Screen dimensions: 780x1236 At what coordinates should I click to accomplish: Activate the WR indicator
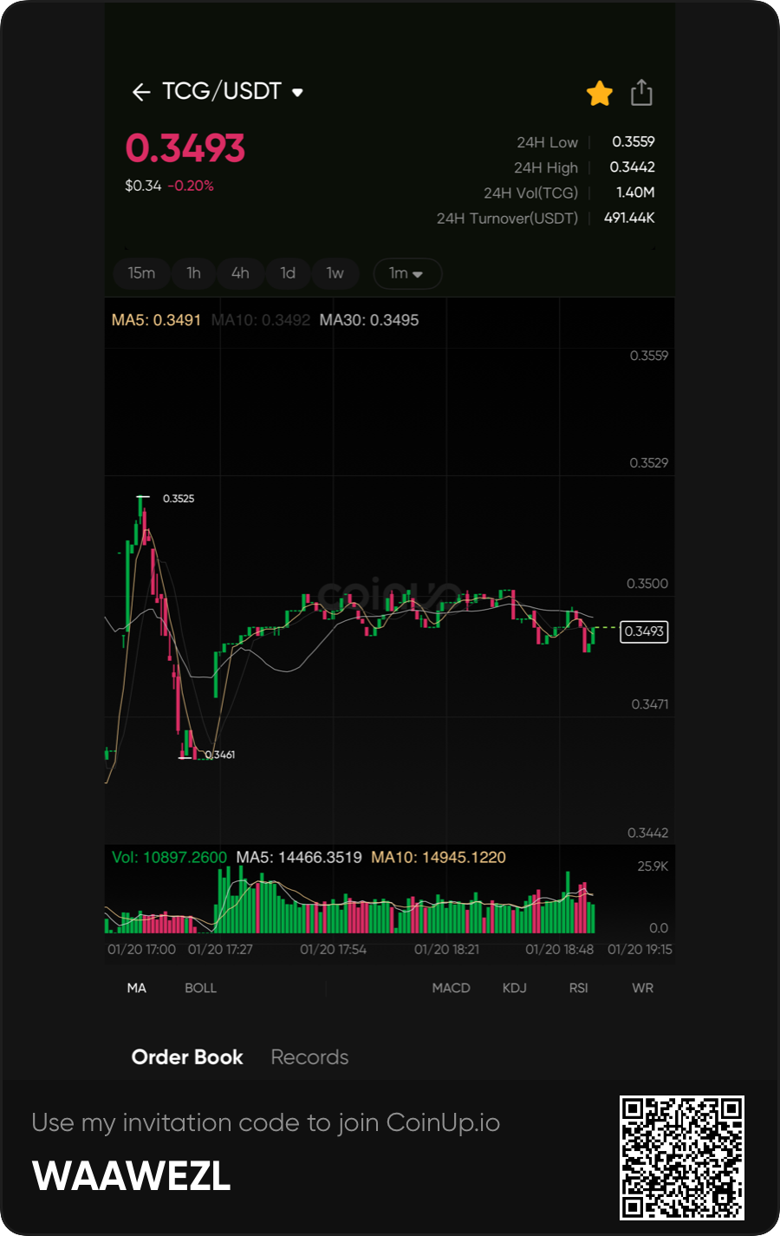[642, 988]
